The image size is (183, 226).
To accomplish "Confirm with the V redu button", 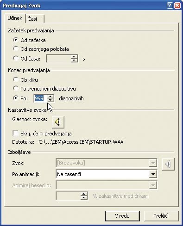I will (x=122, y=216).
